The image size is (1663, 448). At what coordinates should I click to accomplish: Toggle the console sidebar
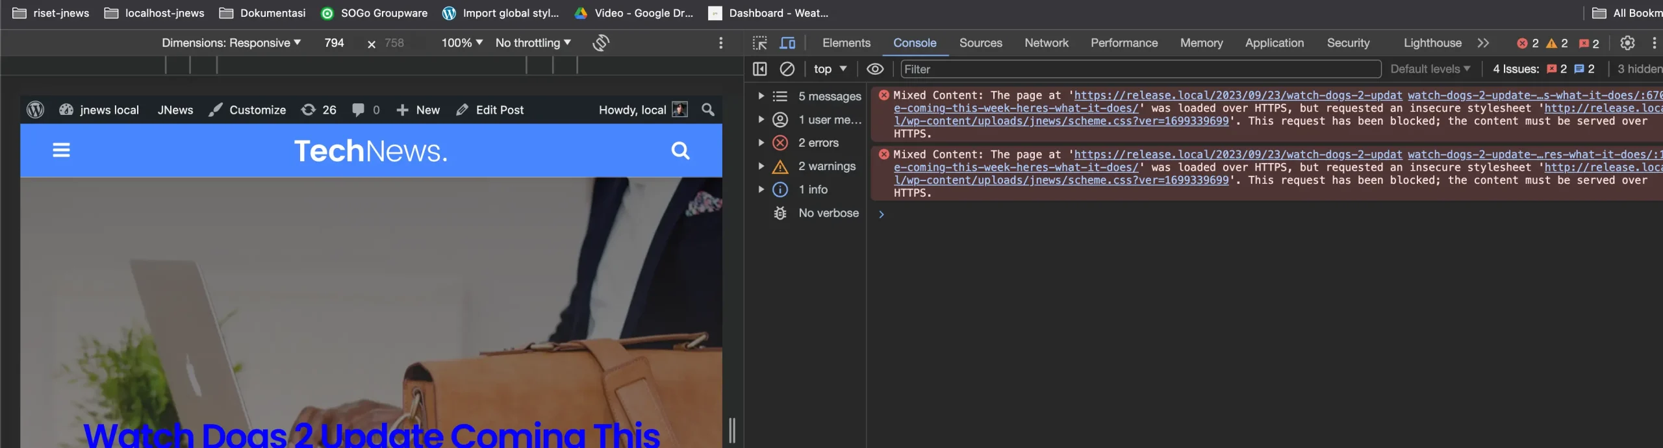[x=759, y=69]
